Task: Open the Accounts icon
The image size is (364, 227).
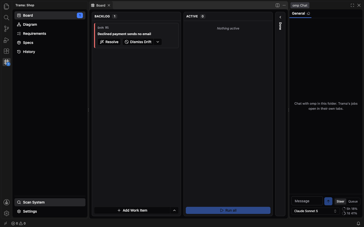Action: tap(7, 202)
